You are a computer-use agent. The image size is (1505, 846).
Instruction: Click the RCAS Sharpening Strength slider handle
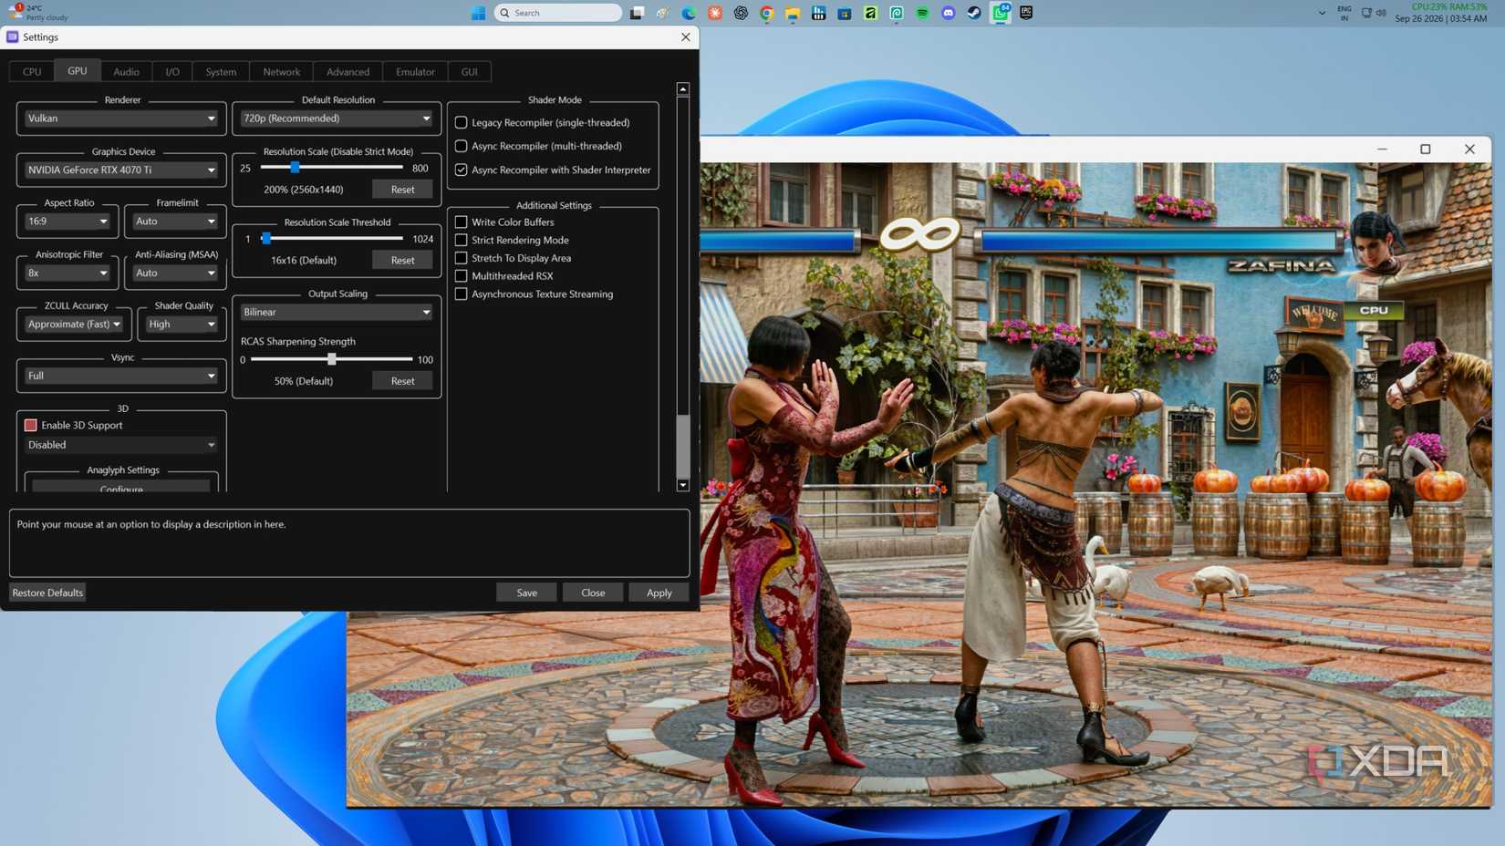(x=332, y=359)
